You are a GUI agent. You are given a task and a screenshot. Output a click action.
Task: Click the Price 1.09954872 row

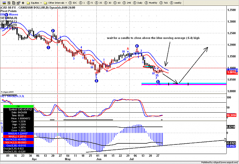point(18,118)
